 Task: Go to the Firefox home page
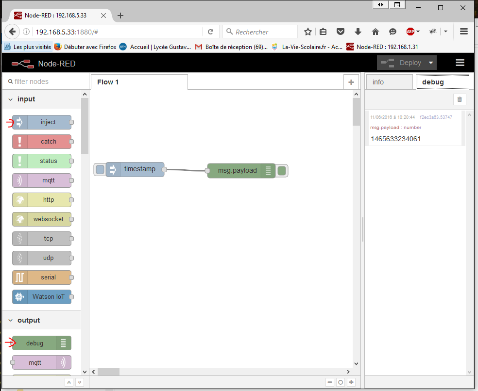[x=376, y=32]
